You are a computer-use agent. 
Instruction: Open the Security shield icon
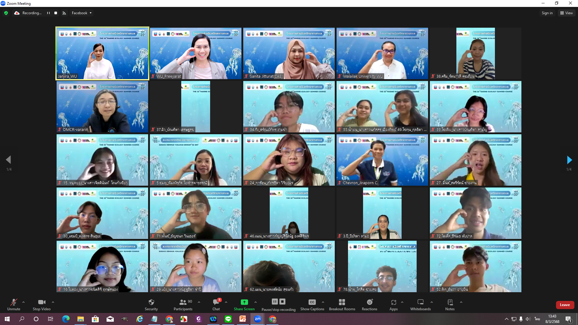pos(151,302)
